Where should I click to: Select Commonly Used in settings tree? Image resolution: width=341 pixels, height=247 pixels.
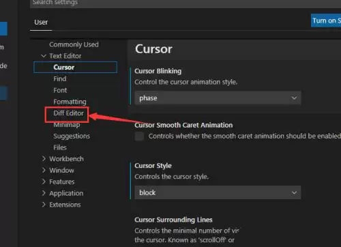click(74, 44)
